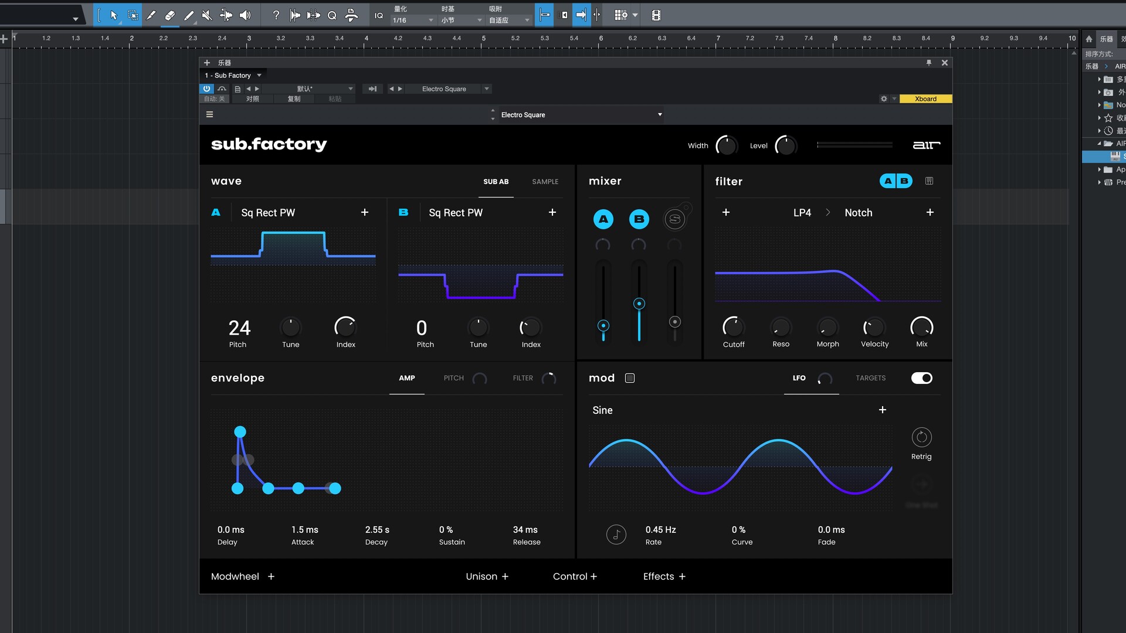Viewport: 1126px width, 633px height.
Task: Adjust the mixer B channel fader
Action: tap(639, 304)
